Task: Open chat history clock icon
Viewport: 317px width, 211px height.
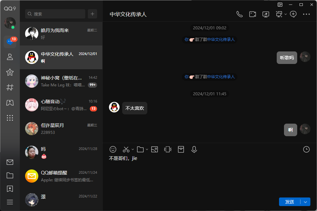Action: click(x=306, y=149)
